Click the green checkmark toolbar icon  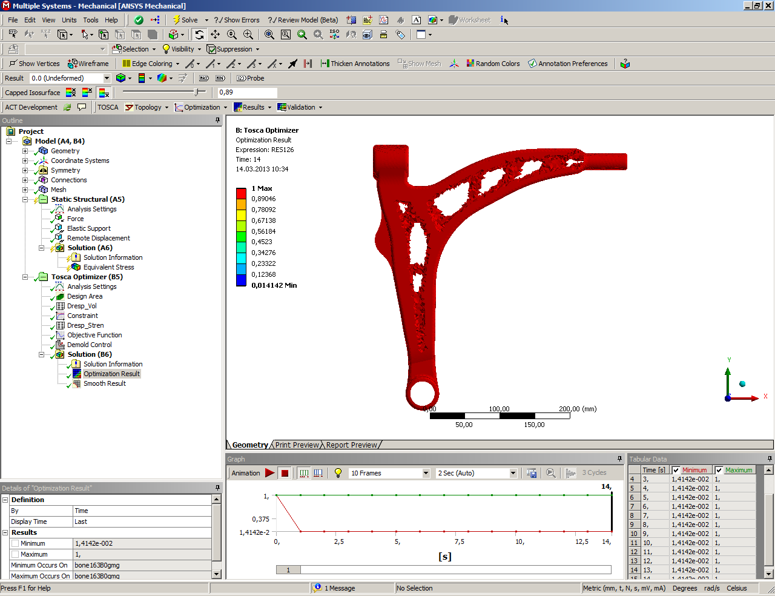139,20
